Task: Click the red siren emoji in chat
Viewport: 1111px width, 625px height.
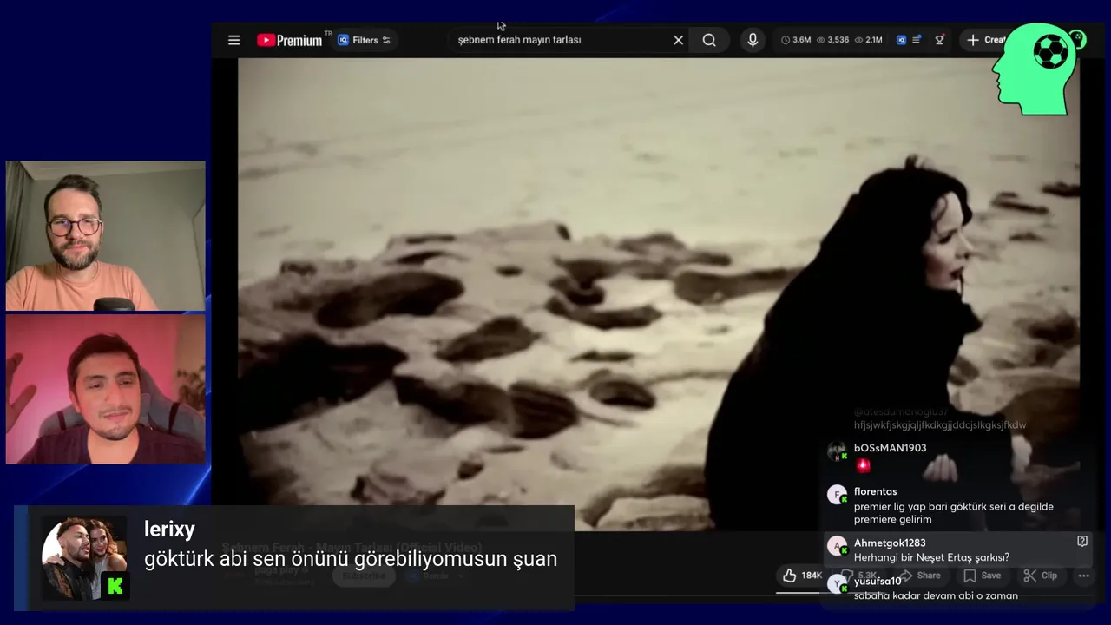Action: tap(863, 464)
